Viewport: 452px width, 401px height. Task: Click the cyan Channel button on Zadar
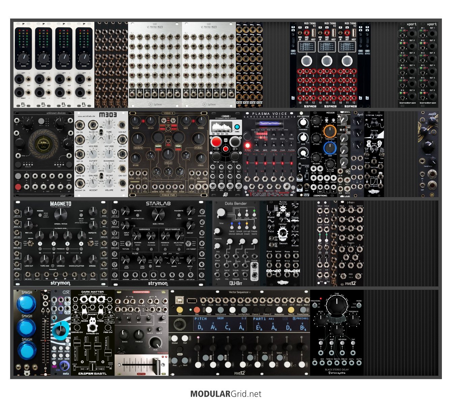click(x=237, y=127)
